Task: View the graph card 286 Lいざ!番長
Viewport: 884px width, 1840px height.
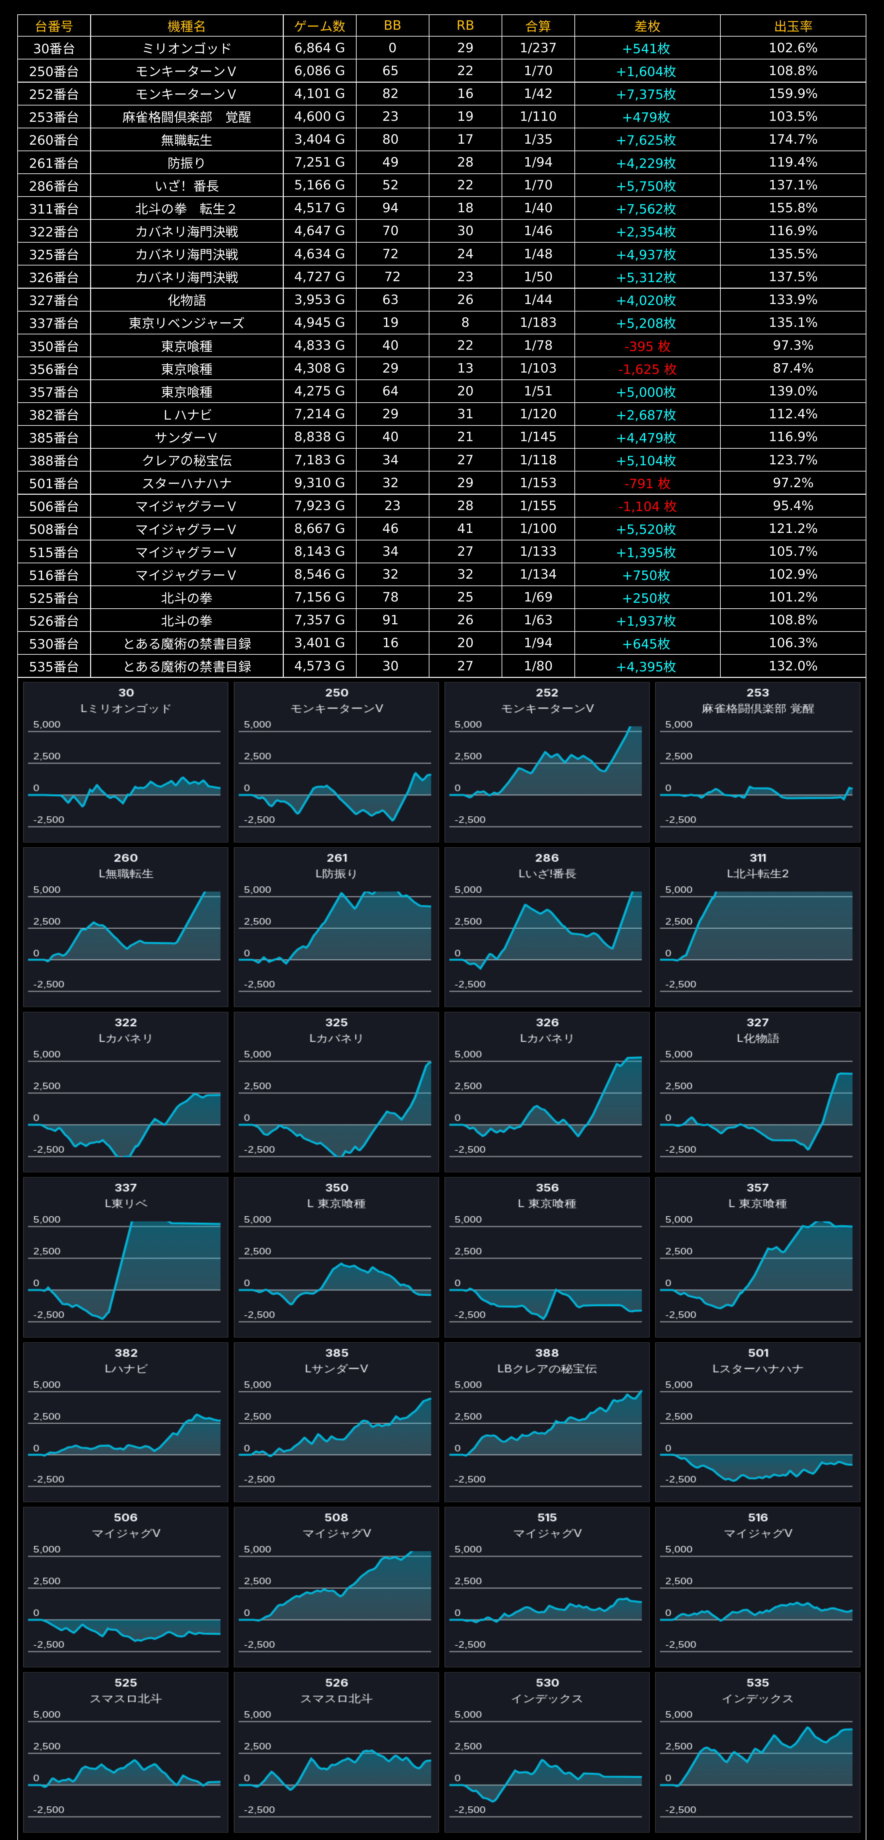Action: [x=547, y=927]
